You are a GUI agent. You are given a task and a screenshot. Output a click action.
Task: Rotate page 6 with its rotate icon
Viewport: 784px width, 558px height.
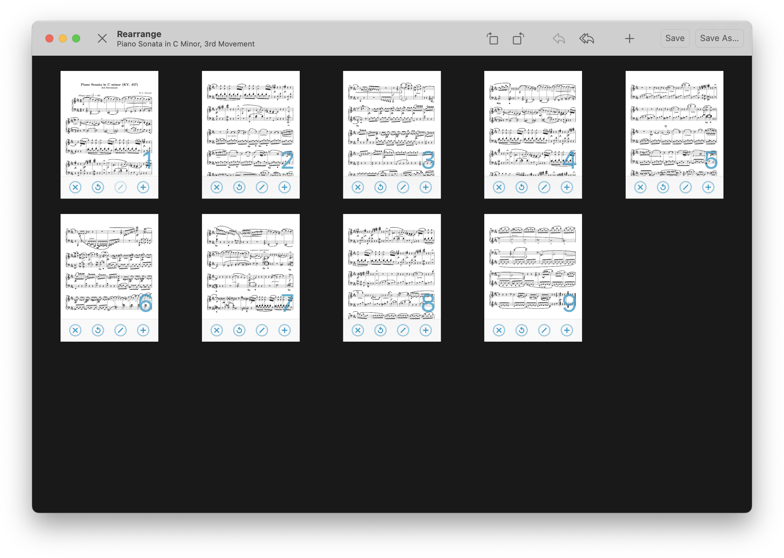click(x=98, y=330)
